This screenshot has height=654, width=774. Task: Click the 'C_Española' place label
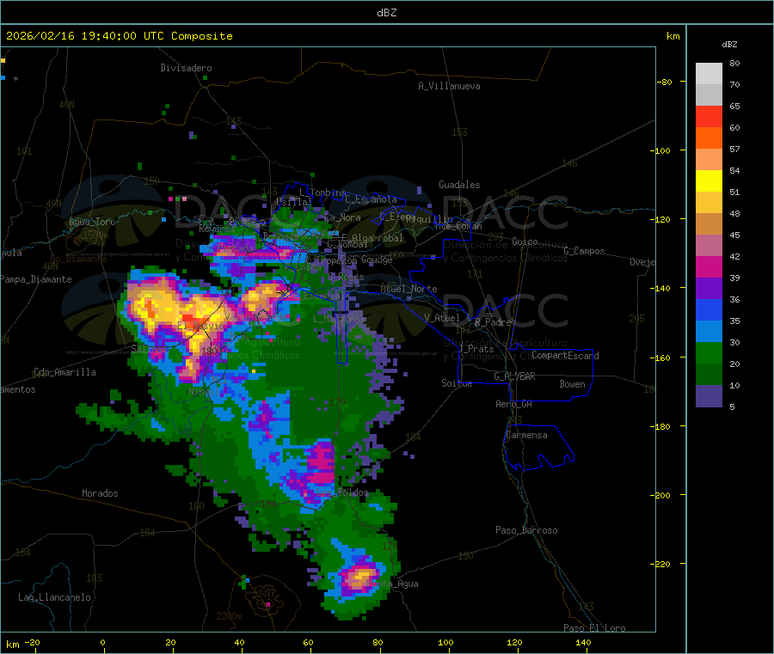pos(372,199)
